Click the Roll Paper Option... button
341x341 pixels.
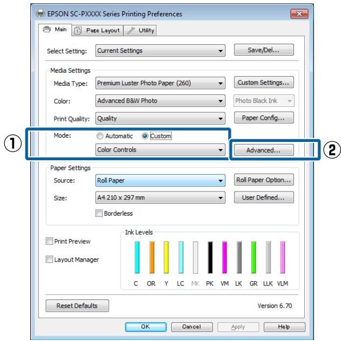point(264,180)
